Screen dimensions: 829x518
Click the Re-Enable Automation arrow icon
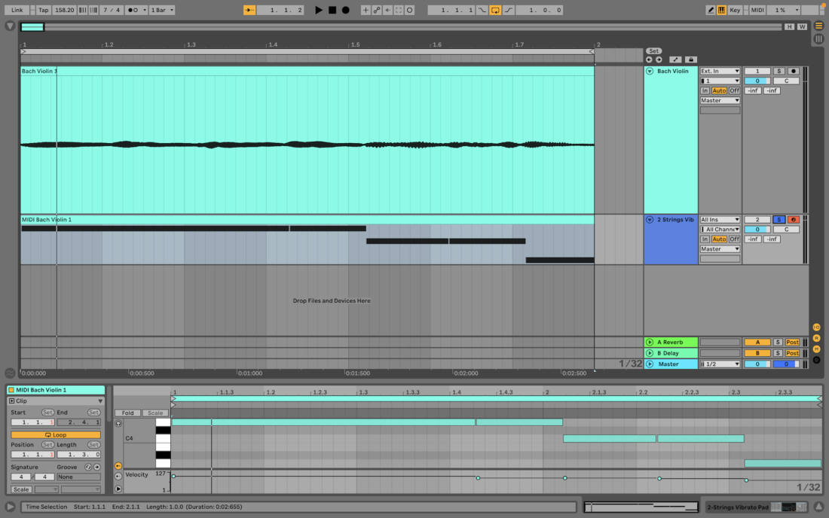pos(387,10)
